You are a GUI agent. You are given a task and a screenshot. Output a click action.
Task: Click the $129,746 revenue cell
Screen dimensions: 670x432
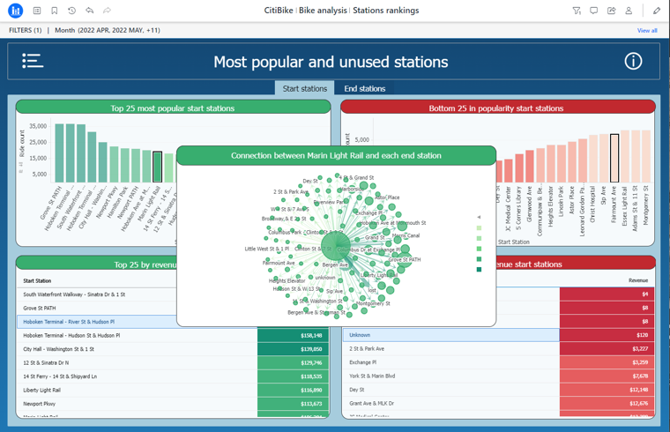point(293,362)
